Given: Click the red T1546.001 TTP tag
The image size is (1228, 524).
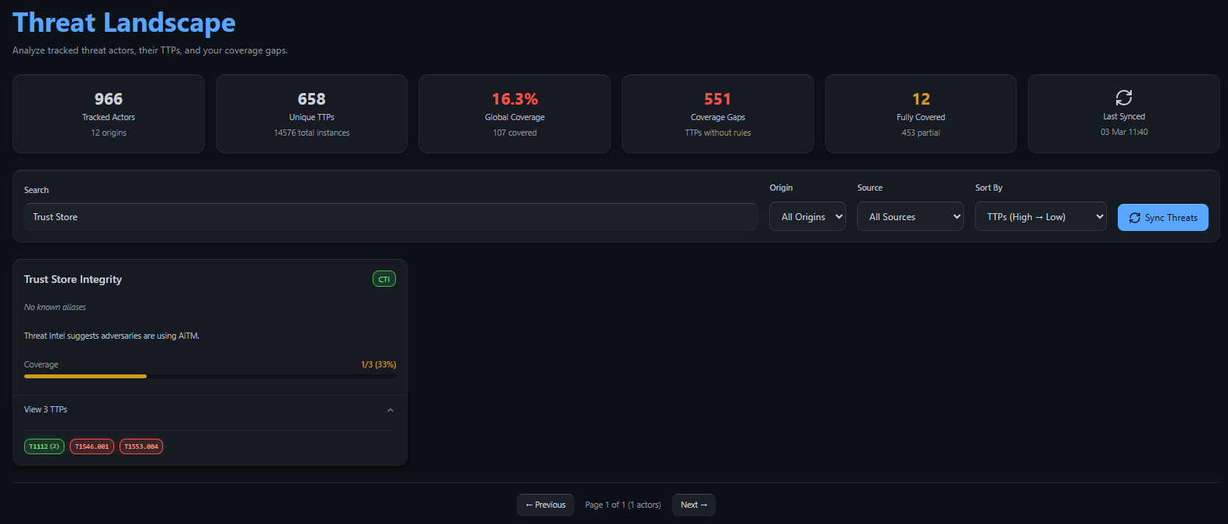Looking at the screenshot, I should coord(92,446).
